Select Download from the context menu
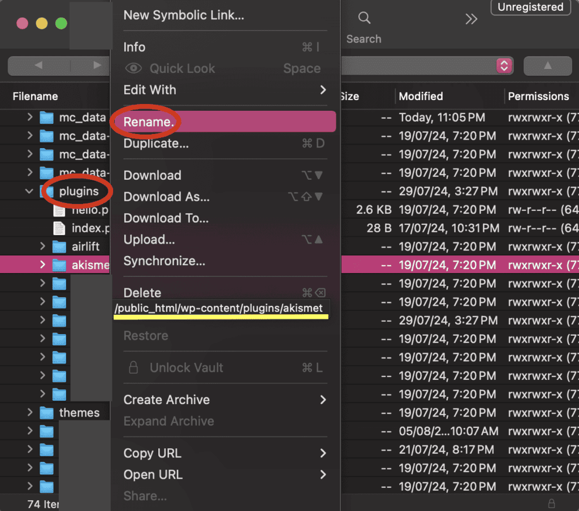579x511 pixels. click(225, 175)
